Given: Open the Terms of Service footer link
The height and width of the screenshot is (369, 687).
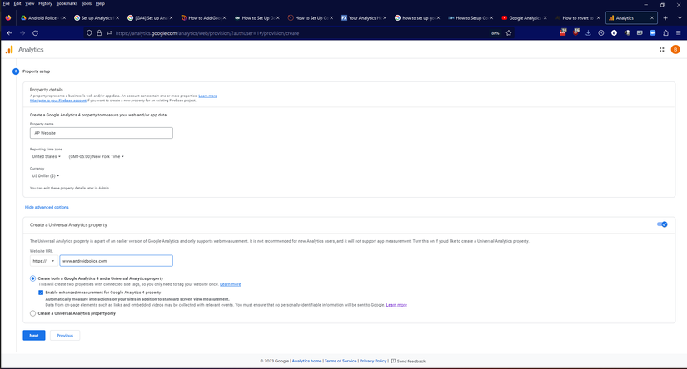Looking at the screenshot, I should [341, 361].
